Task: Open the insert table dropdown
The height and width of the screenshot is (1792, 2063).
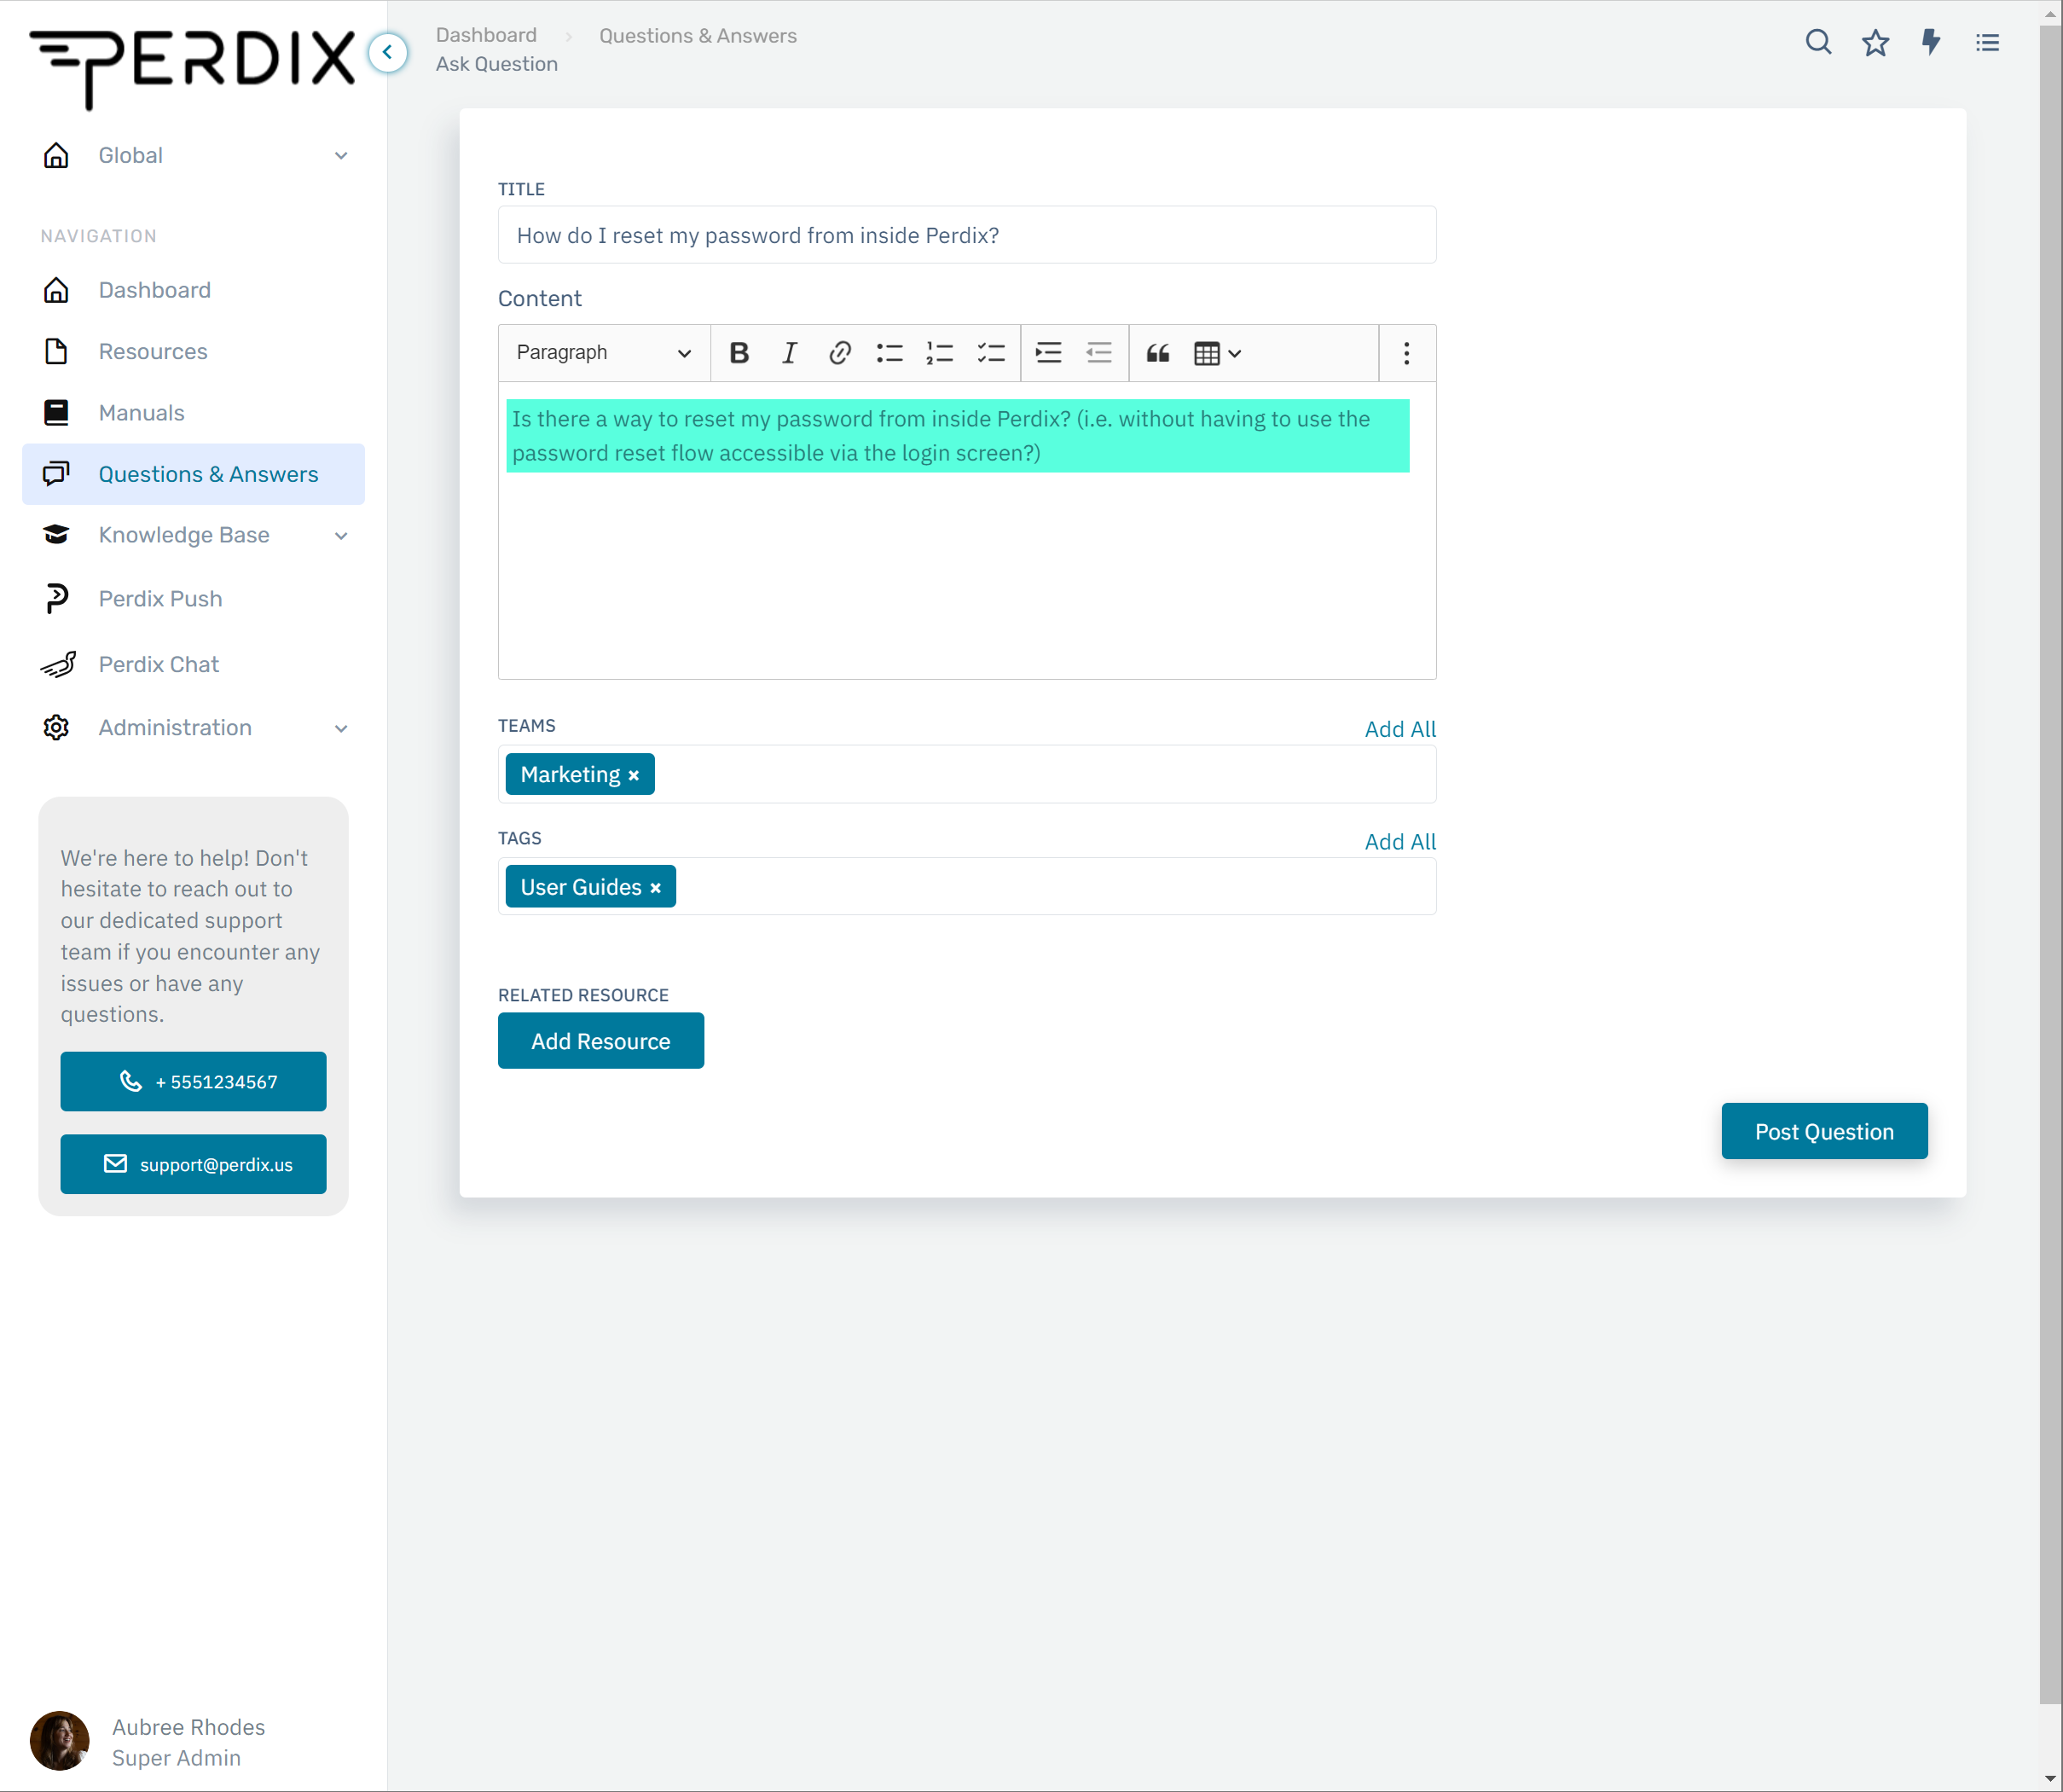Action: (1217, 353)
